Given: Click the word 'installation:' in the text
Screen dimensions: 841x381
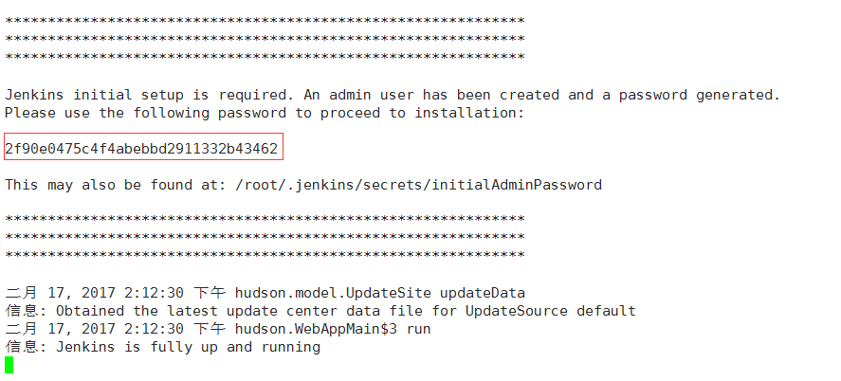Looking at the screenshot, I should (469, 113).
